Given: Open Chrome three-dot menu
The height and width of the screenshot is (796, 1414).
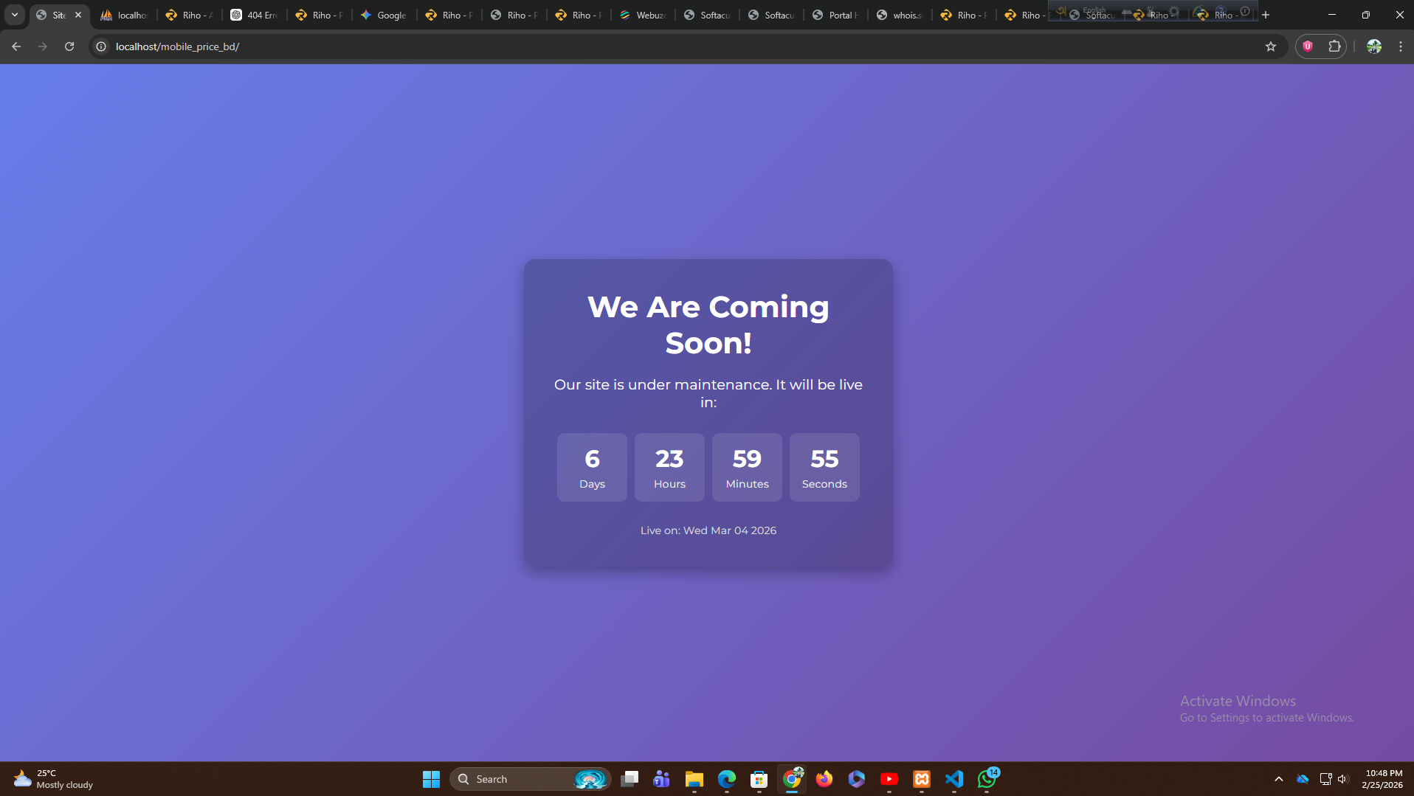Looking at the screenshot, I should tap(1400, 46).
